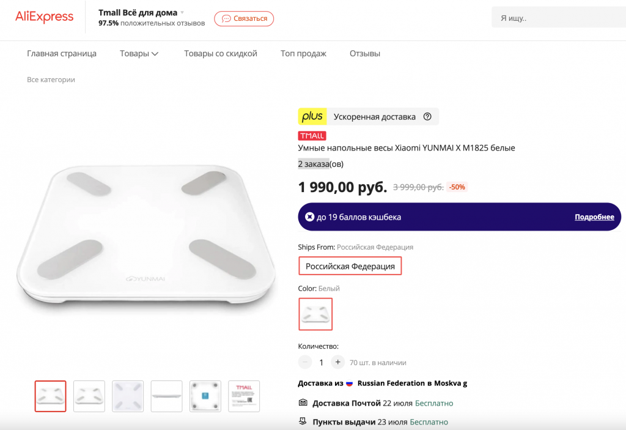The image size is (626, 430).
Task: Click the help icon beside Ускоренная доставка
Action: pyautogui.click(x=427, y=117)
